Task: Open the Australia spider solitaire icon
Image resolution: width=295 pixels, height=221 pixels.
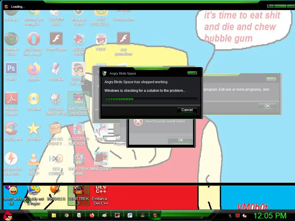Action: point(56,72)
